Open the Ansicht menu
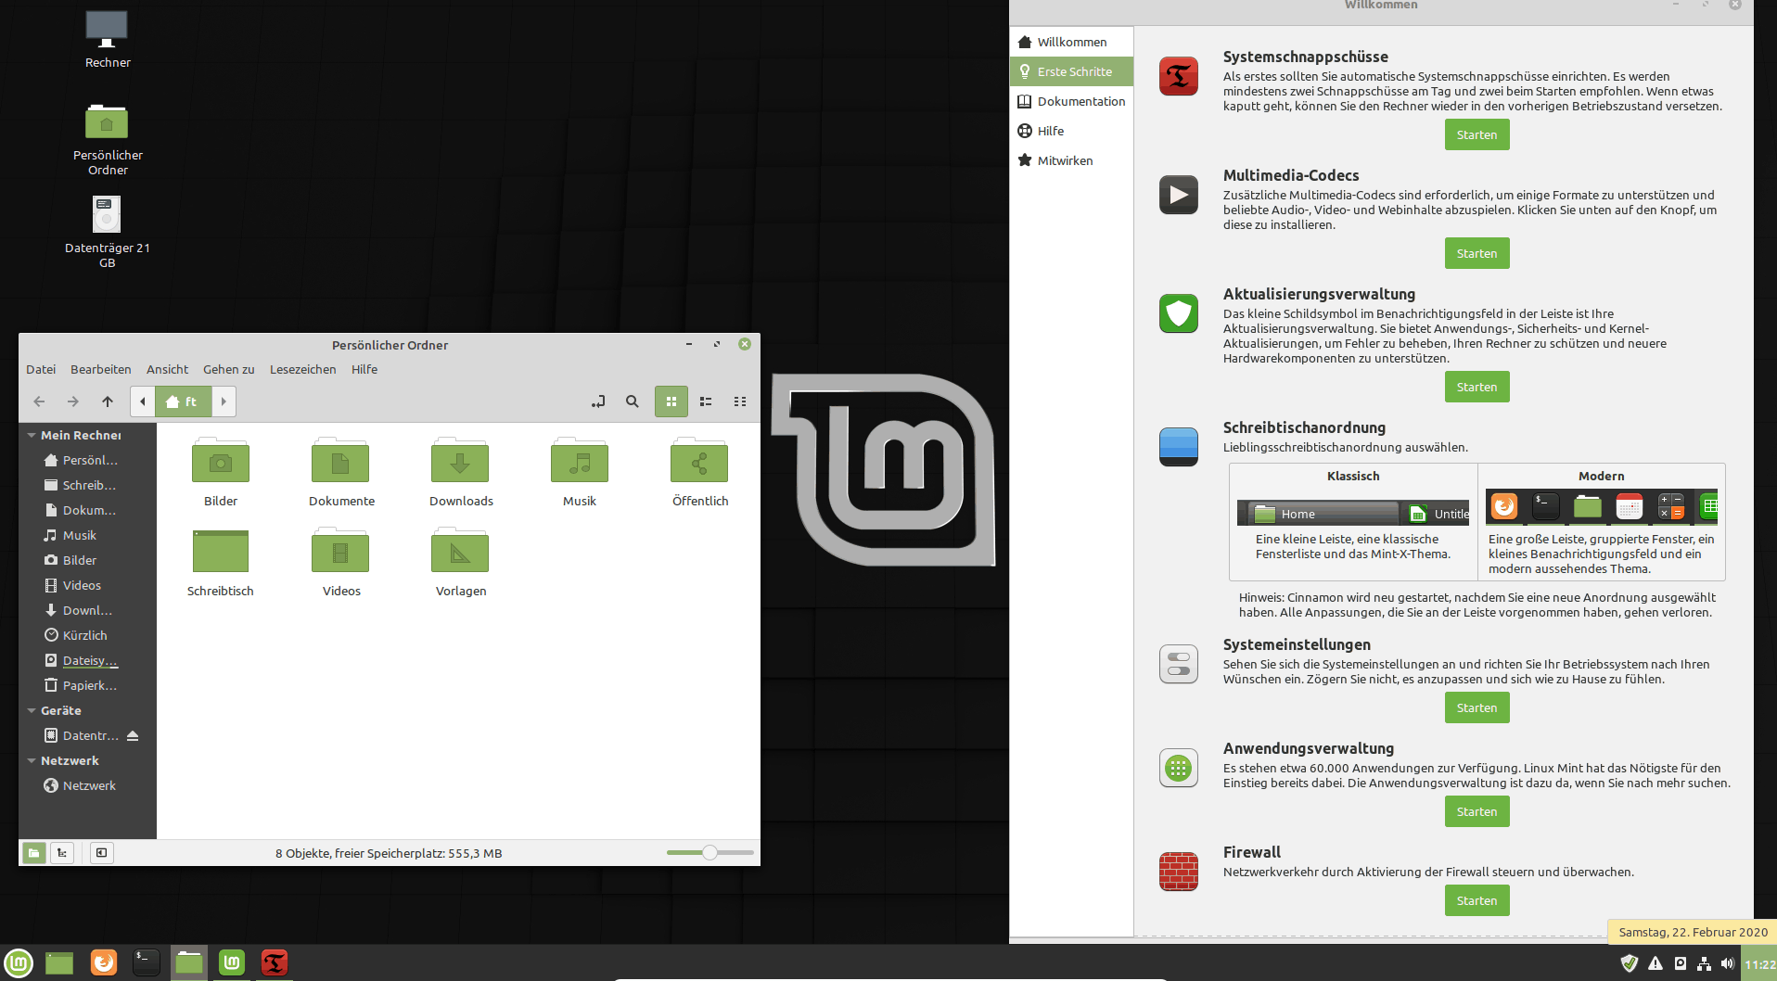This screenshot has width=1777, height=981. [167, 369]
